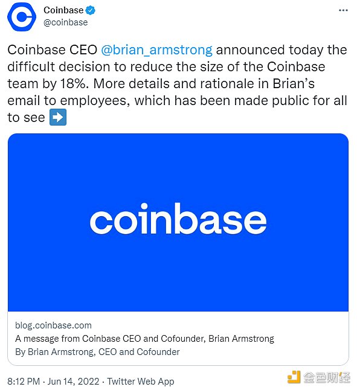The width and height of the screenshot is (357, 390).
Task: Click the byline By Brian Armstrong text
Action: 97,352
